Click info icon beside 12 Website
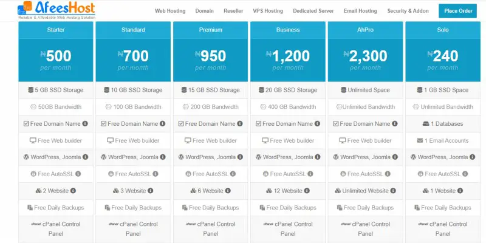Viewport: 486px width, 243px height. [307, 191]
